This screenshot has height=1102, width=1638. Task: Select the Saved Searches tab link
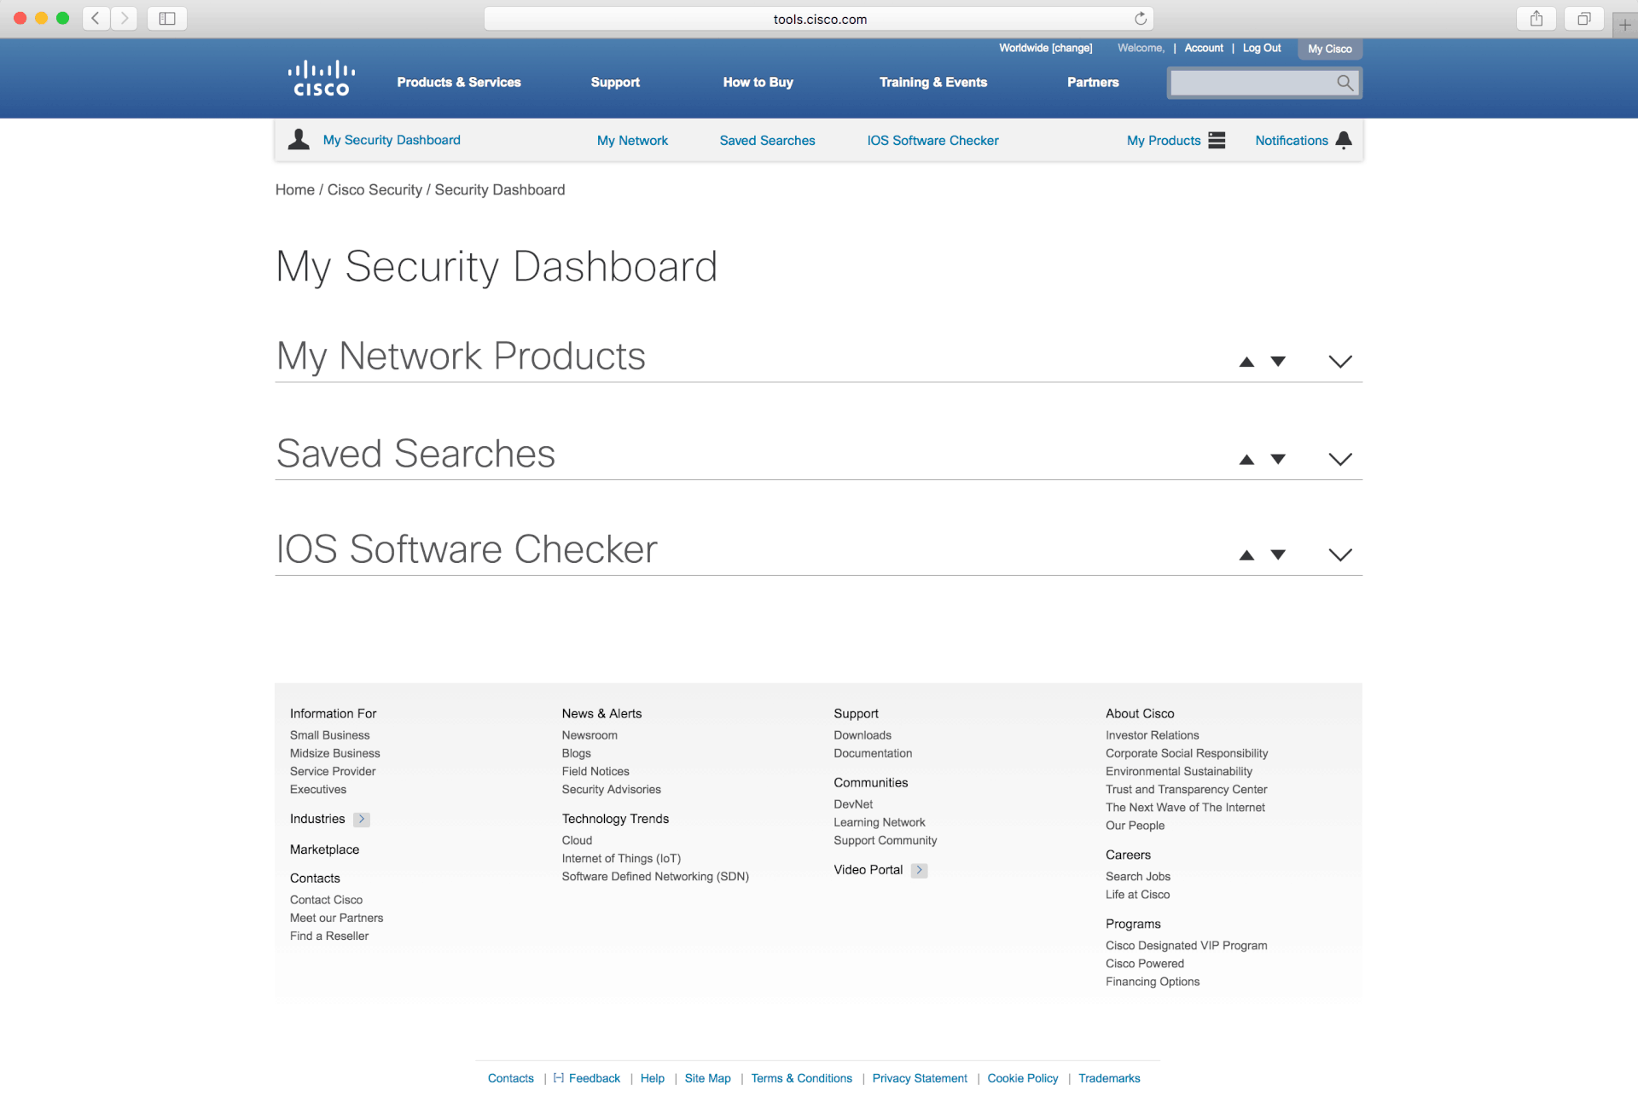767,141
